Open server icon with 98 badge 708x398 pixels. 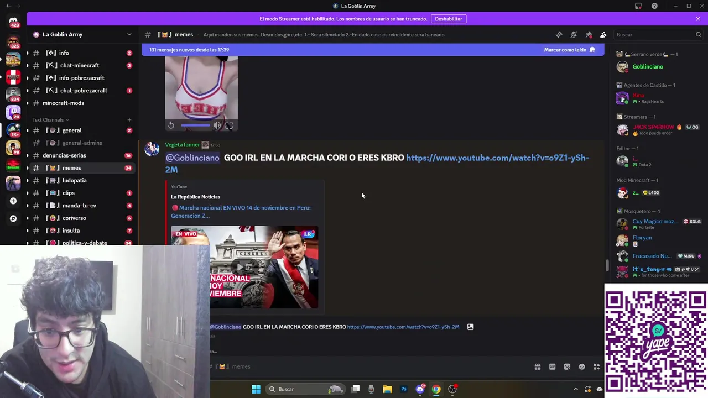13,148
